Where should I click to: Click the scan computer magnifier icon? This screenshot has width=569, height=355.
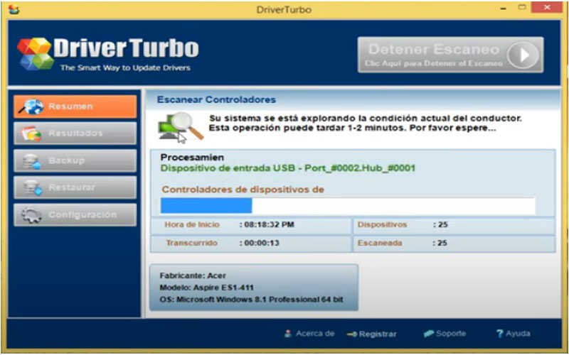[181, 128]
